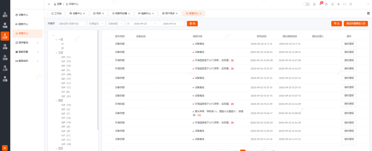This screenshot has height=151, width=372.
Task: Click the end date field of the range
Action: point(169,24)
